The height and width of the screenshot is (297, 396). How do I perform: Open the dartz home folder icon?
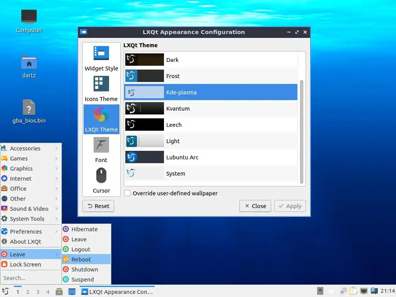coord(29,67)
